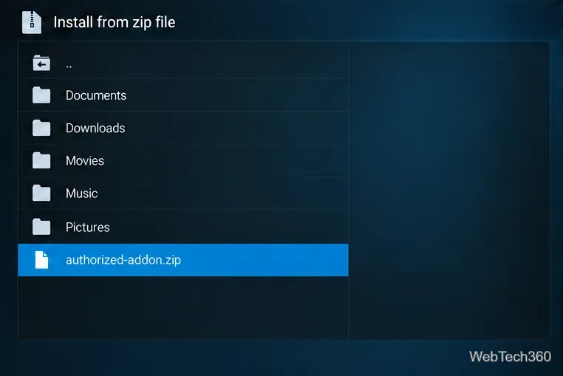Open the Documents folder name
The height and width of the screenshot is (376, 563).
tap(96, 95)
